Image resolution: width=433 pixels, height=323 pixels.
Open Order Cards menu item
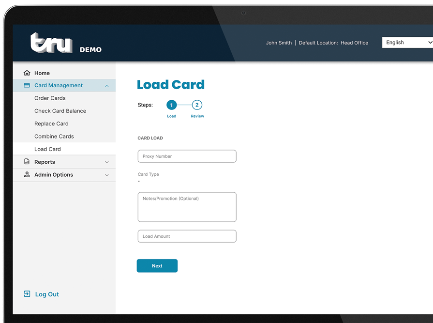pyautogui.click(x=50, y=98)
